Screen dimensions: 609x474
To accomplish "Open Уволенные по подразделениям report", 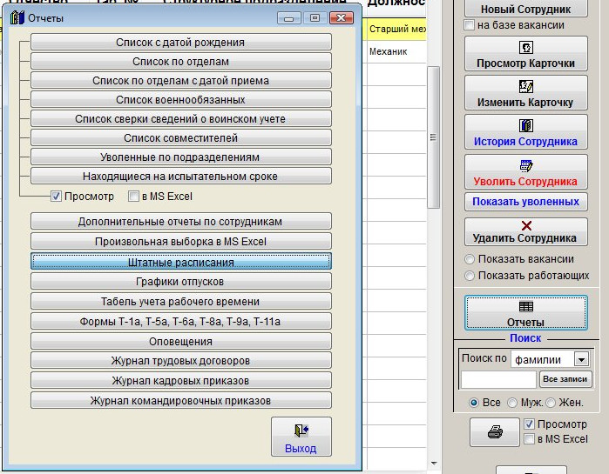I will point(181,157).
